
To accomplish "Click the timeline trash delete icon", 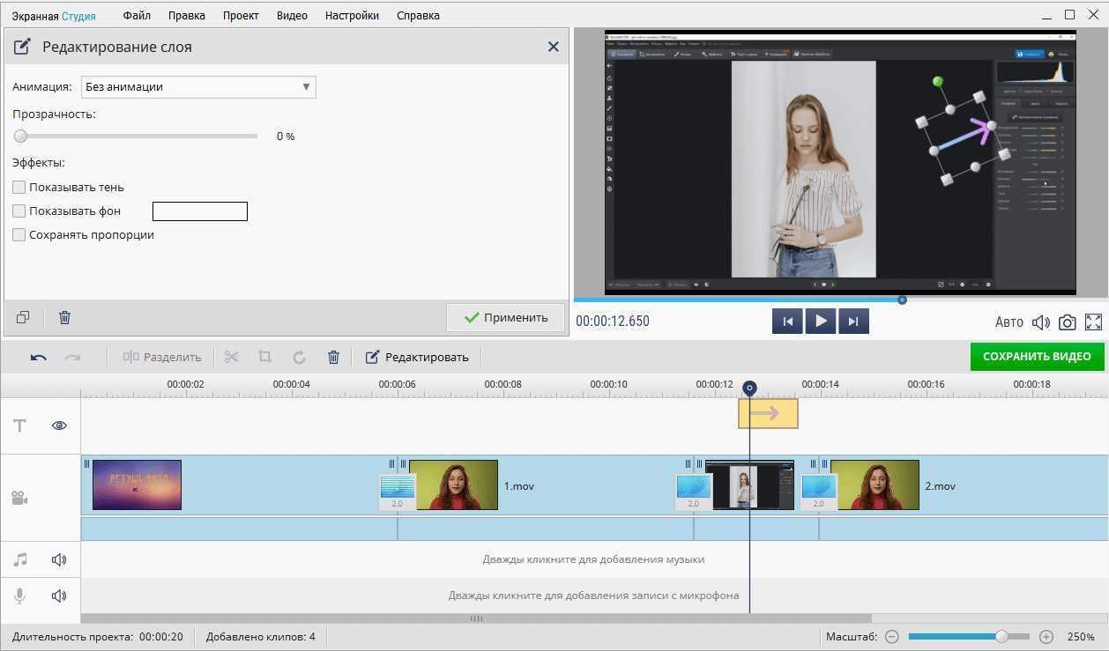I will pos(333,357).
